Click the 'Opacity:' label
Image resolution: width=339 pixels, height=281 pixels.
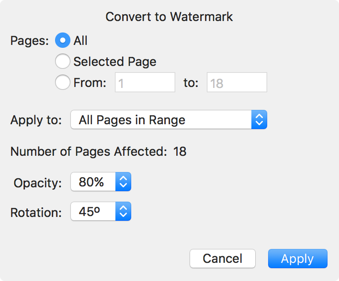pyautogui.click(x=38, y=183)
